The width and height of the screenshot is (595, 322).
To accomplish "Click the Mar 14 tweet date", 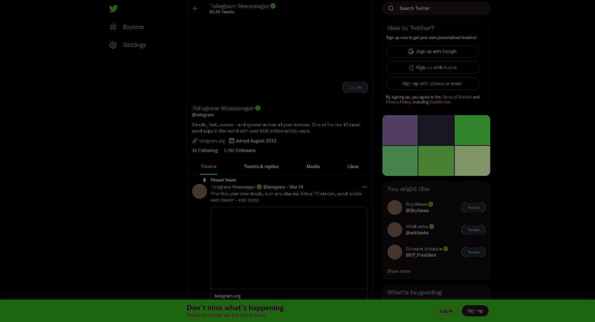I will pos(296,187).
